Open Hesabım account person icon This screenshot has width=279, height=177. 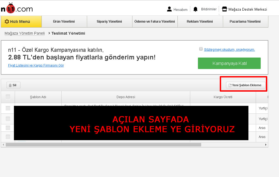169,9
